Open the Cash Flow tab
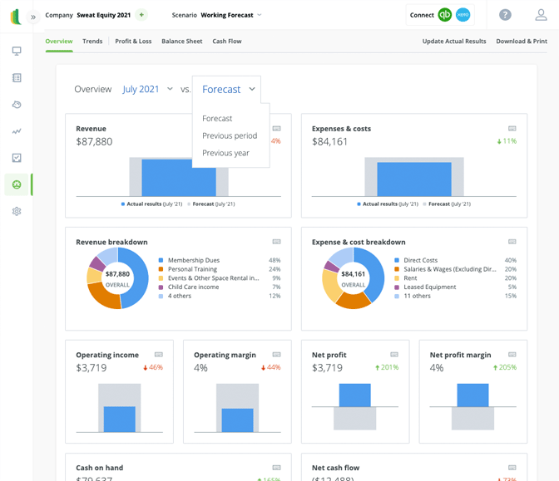The image size is (559, 481). point(227,42)
